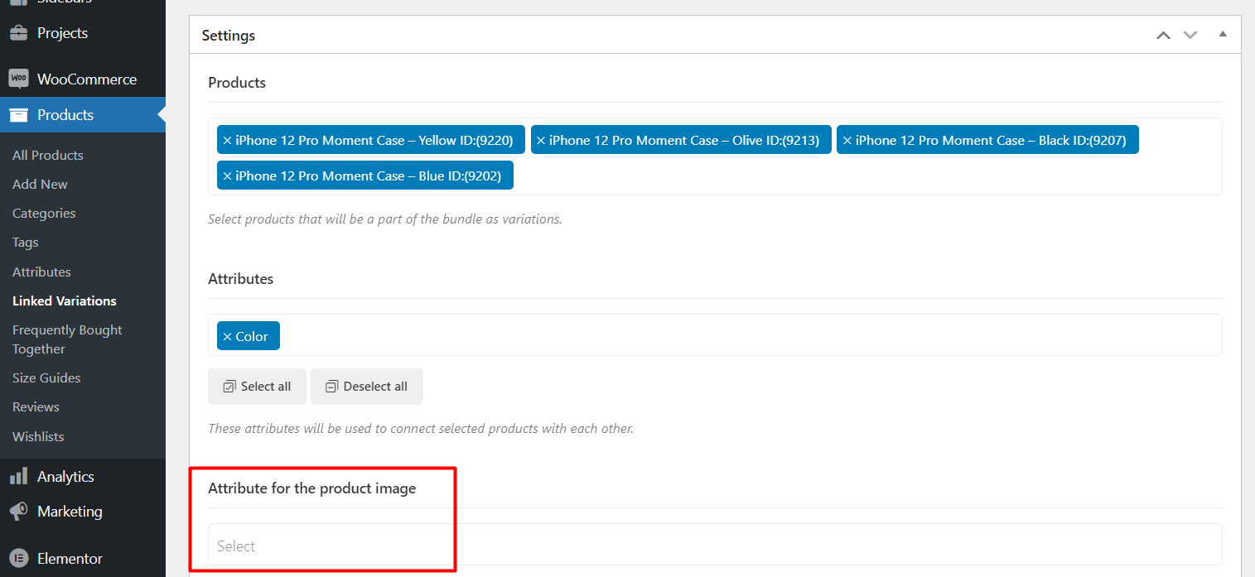Image resolution: width=1255 pixels, height=577 pixels.
Task: Remove the Color attribute tag
Action: [227, 337]
